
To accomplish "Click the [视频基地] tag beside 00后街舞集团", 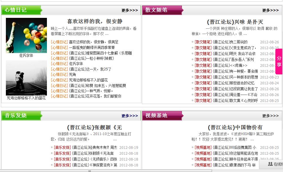I will tap(202, 147).
